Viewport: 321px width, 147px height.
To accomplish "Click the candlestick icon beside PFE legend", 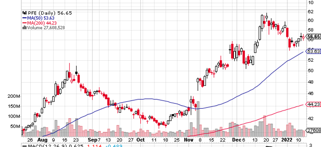I will pyautogui.click(x=25, y=13).
